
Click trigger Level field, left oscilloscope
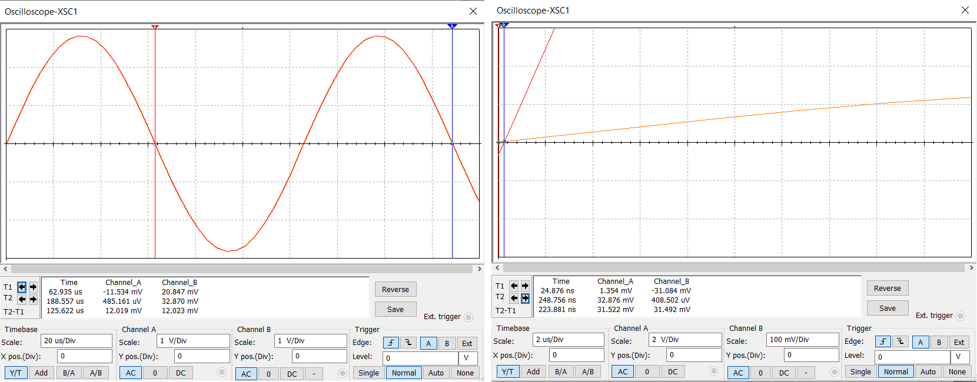click(x=420, y=358)
